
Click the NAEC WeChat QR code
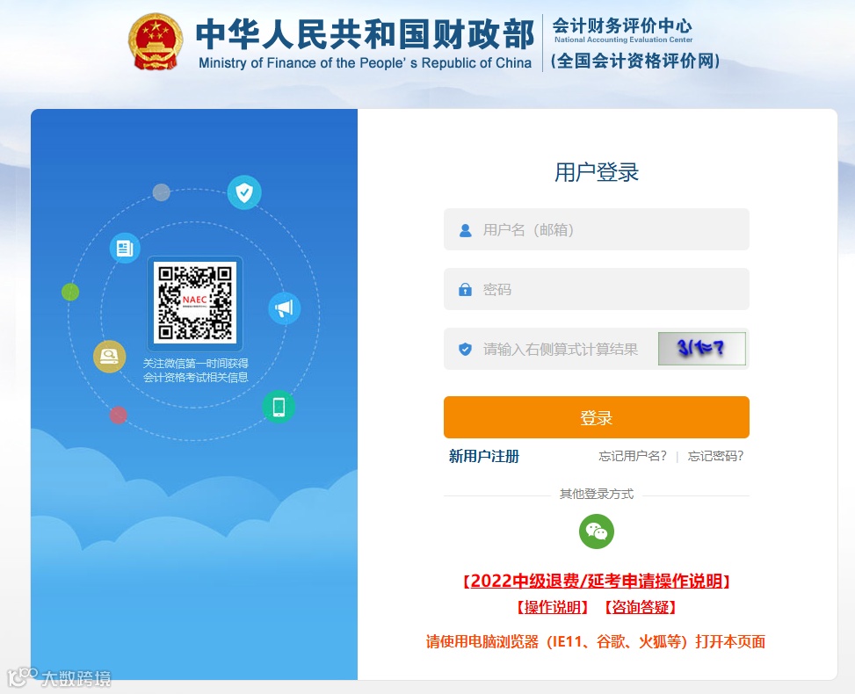195,302
